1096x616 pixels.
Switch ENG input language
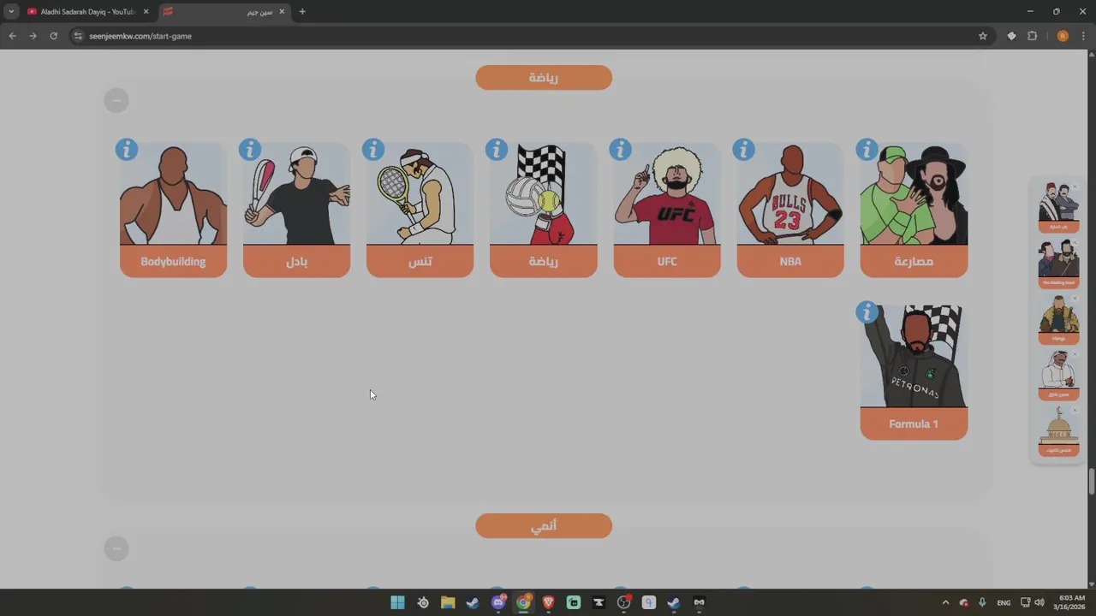click(1004, 602)
